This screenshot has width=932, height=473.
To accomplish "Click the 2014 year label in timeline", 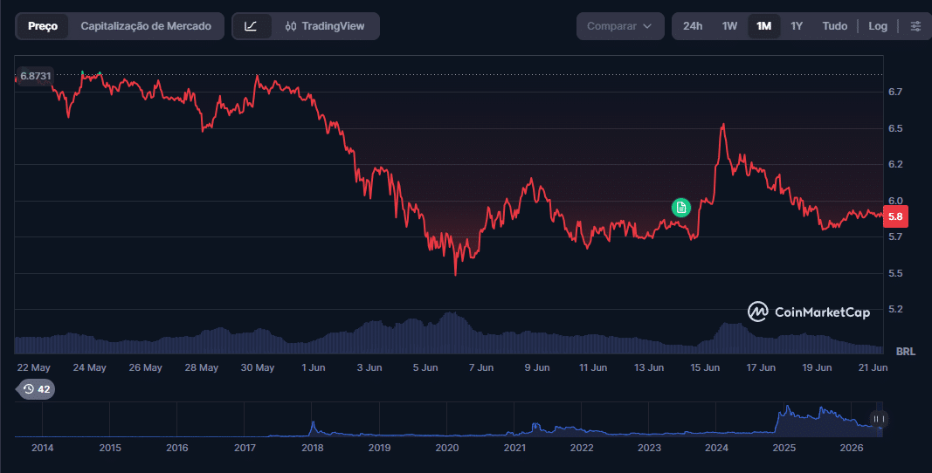I will (42, 448).
